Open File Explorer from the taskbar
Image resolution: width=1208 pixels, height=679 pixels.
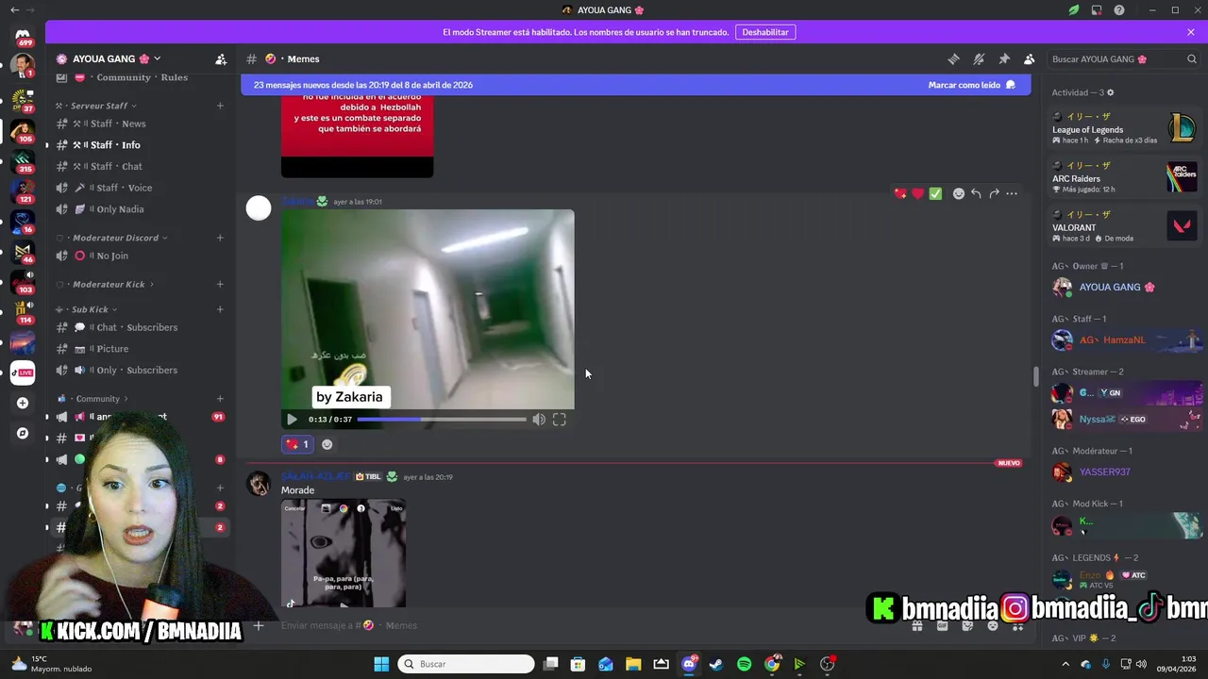pos(633,664)
